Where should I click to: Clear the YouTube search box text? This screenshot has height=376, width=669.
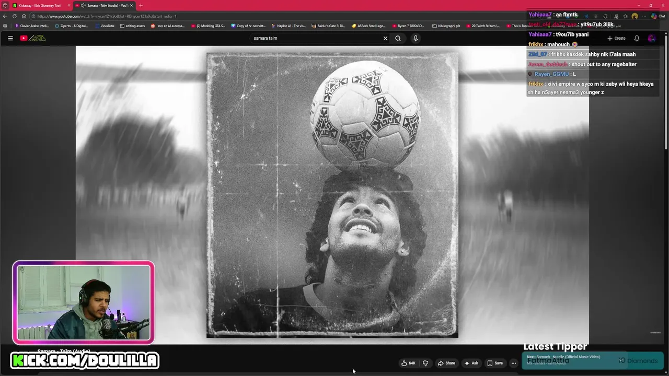tap(385, 38)
